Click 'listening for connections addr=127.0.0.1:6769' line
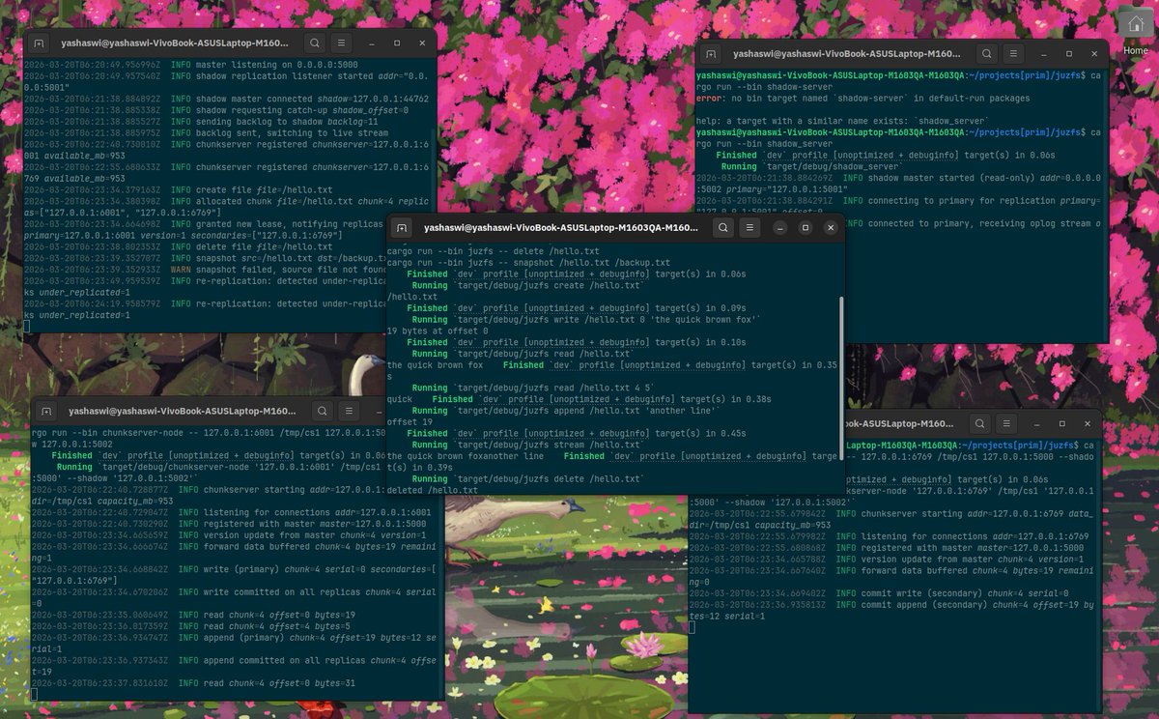This screenshot has width=1159, height=719. (x=889, y=535)
